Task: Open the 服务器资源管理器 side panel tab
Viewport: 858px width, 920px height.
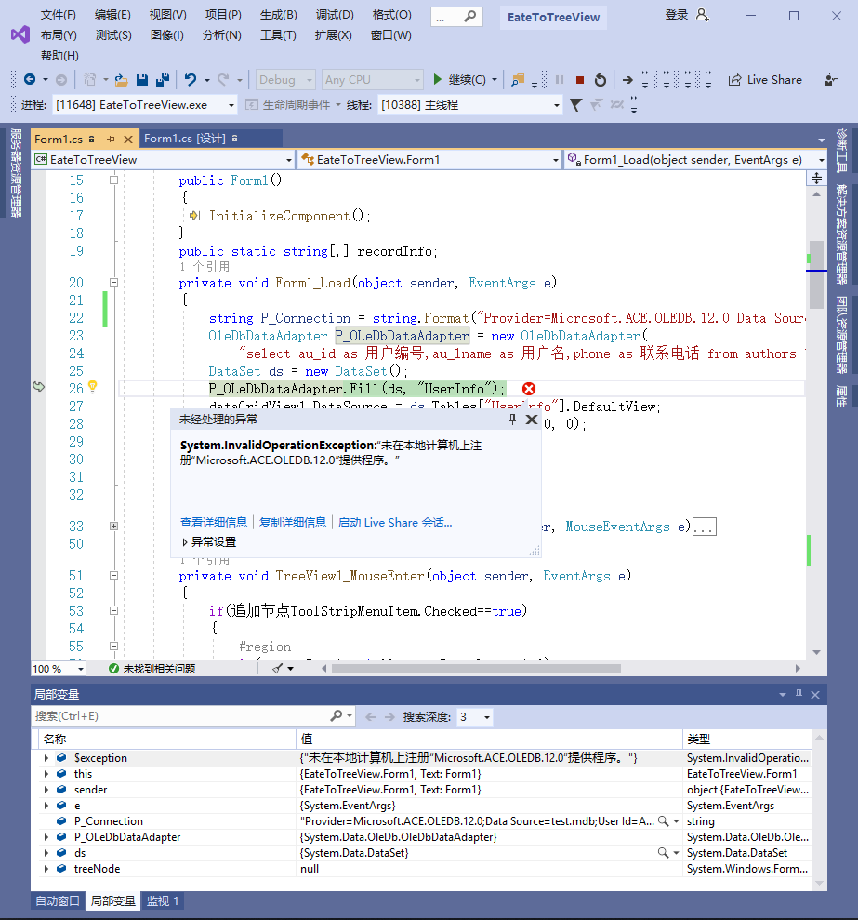Action: click(x=15, y=173)
